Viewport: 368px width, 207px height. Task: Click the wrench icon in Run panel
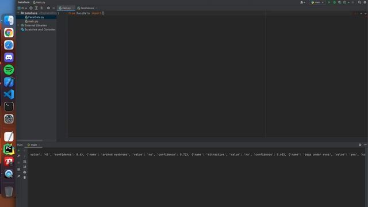point(19,156)
